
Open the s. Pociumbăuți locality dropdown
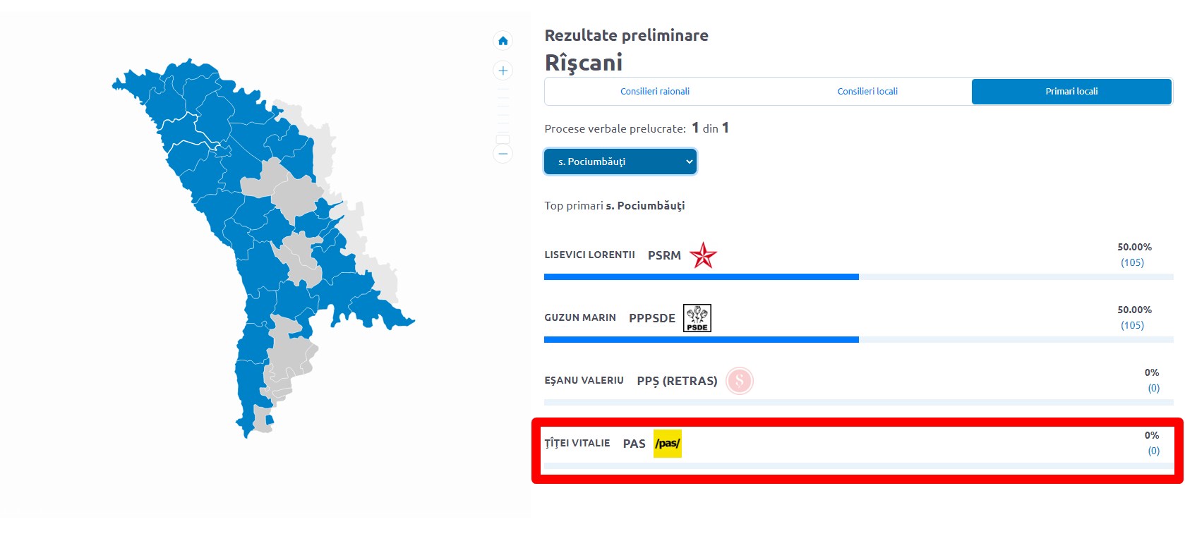[x=620, y=162]
